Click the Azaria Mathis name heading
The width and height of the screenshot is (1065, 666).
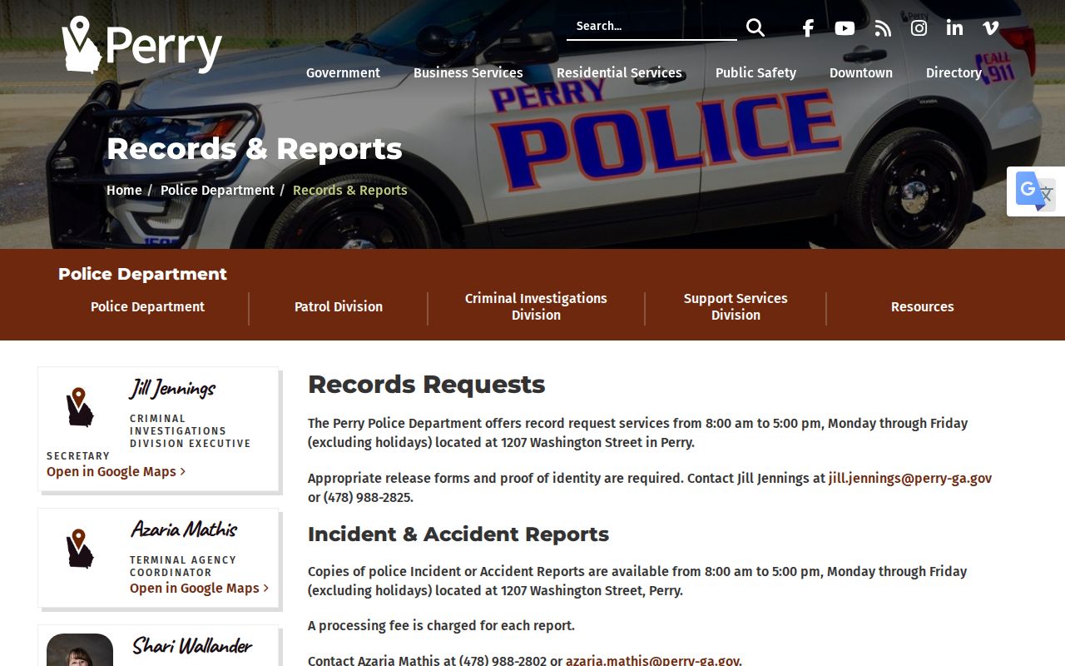coord(184,529)
